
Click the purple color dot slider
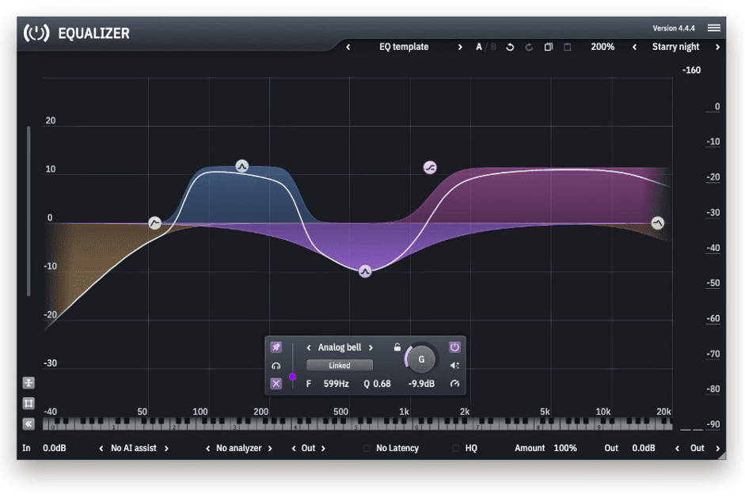coord(293,377)
